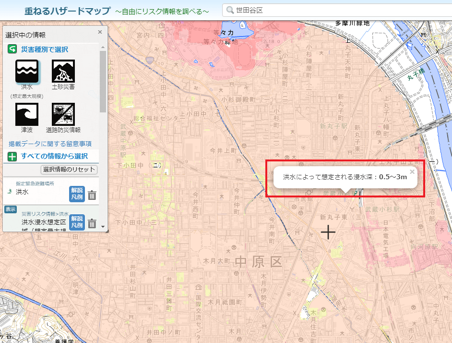Viewport: 452px width, 343px height.
Task: Open 解説凡例 for 洪水浸水想定区域
Action: pyautogui.click(x=77, y=222)
